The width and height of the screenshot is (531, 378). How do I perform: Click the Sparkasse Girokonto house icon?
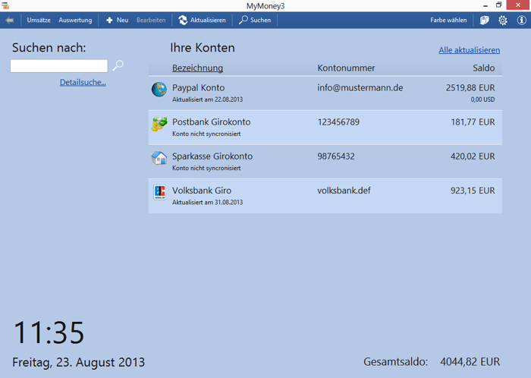159,158
